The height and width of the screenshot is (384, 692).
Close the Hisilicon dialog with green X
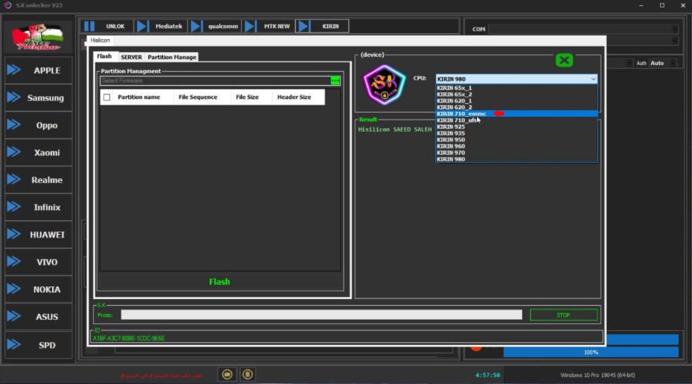coord(564,60)
